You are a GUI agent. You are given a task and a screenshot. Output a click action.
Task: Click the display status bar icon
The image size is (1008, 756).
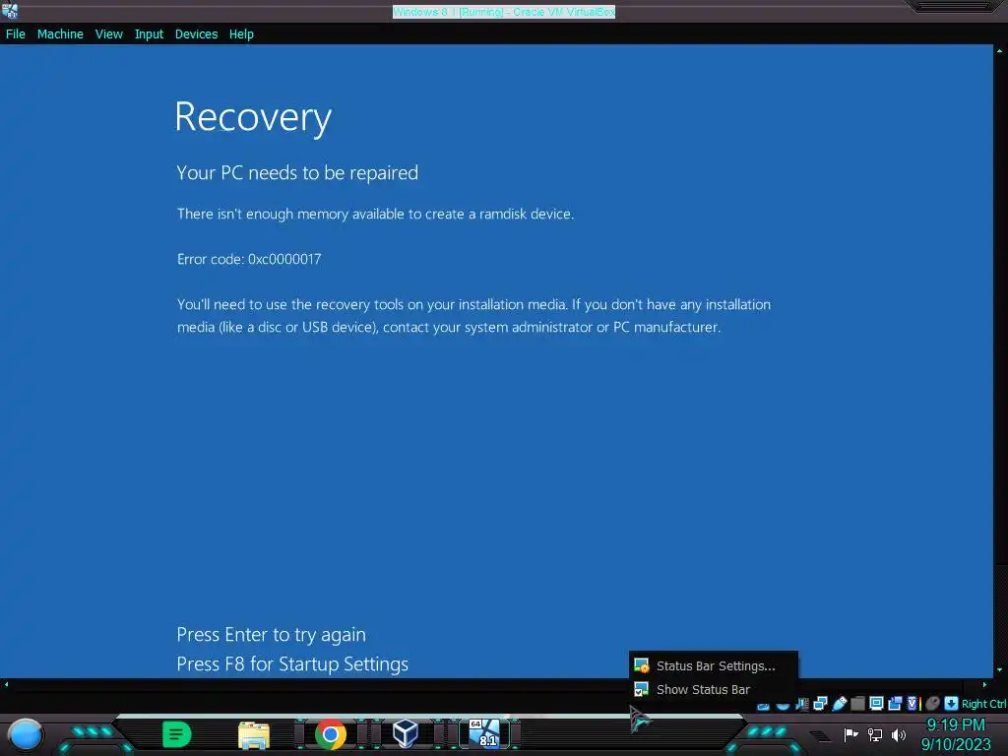point(876,703)
